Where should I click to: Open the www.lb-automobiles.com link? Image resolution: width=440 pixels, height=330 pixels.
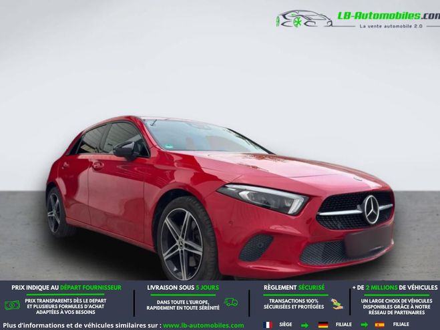204,326
